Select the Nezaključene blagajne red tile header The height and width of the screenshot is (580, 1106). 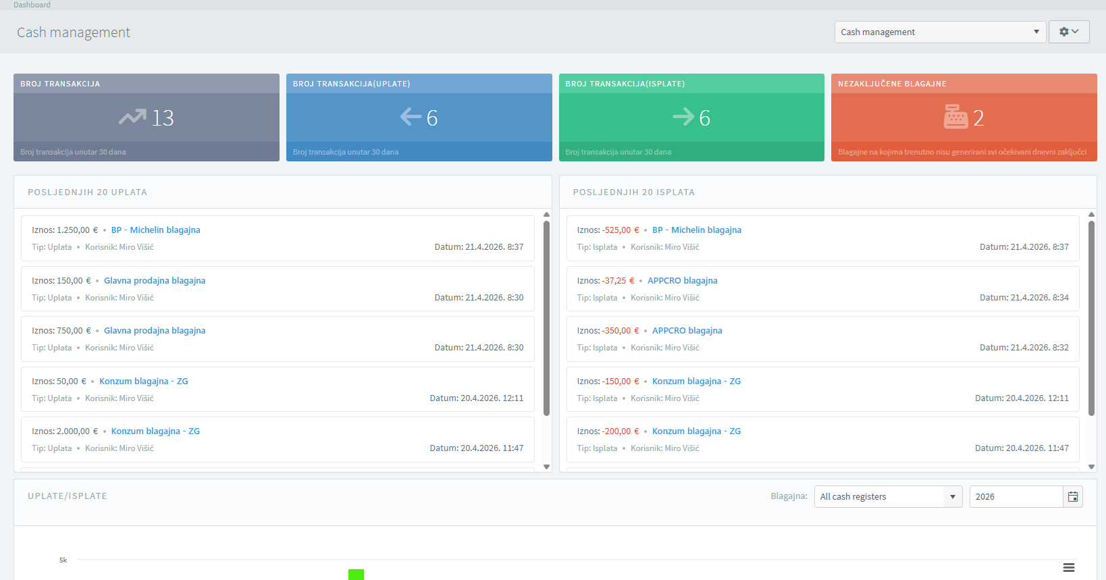click(x=963, y=84)
